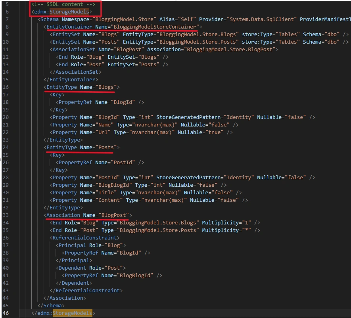Click the Property Name="Url" line
351x318 pixels.
(141, 132)
